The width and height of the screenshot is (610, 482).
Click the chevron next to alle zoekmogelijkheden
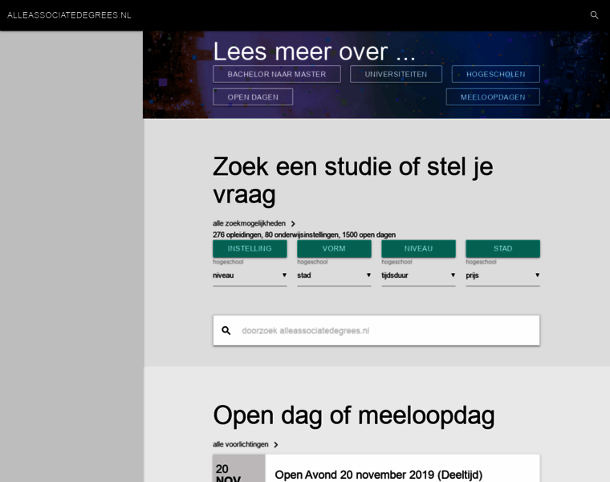click(x=293, y=223)
